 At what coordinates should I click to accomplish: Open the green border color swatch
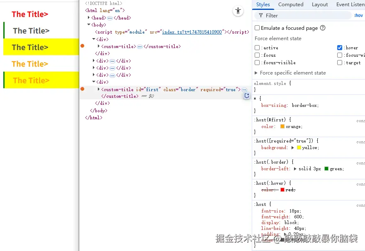click(326, 169)
